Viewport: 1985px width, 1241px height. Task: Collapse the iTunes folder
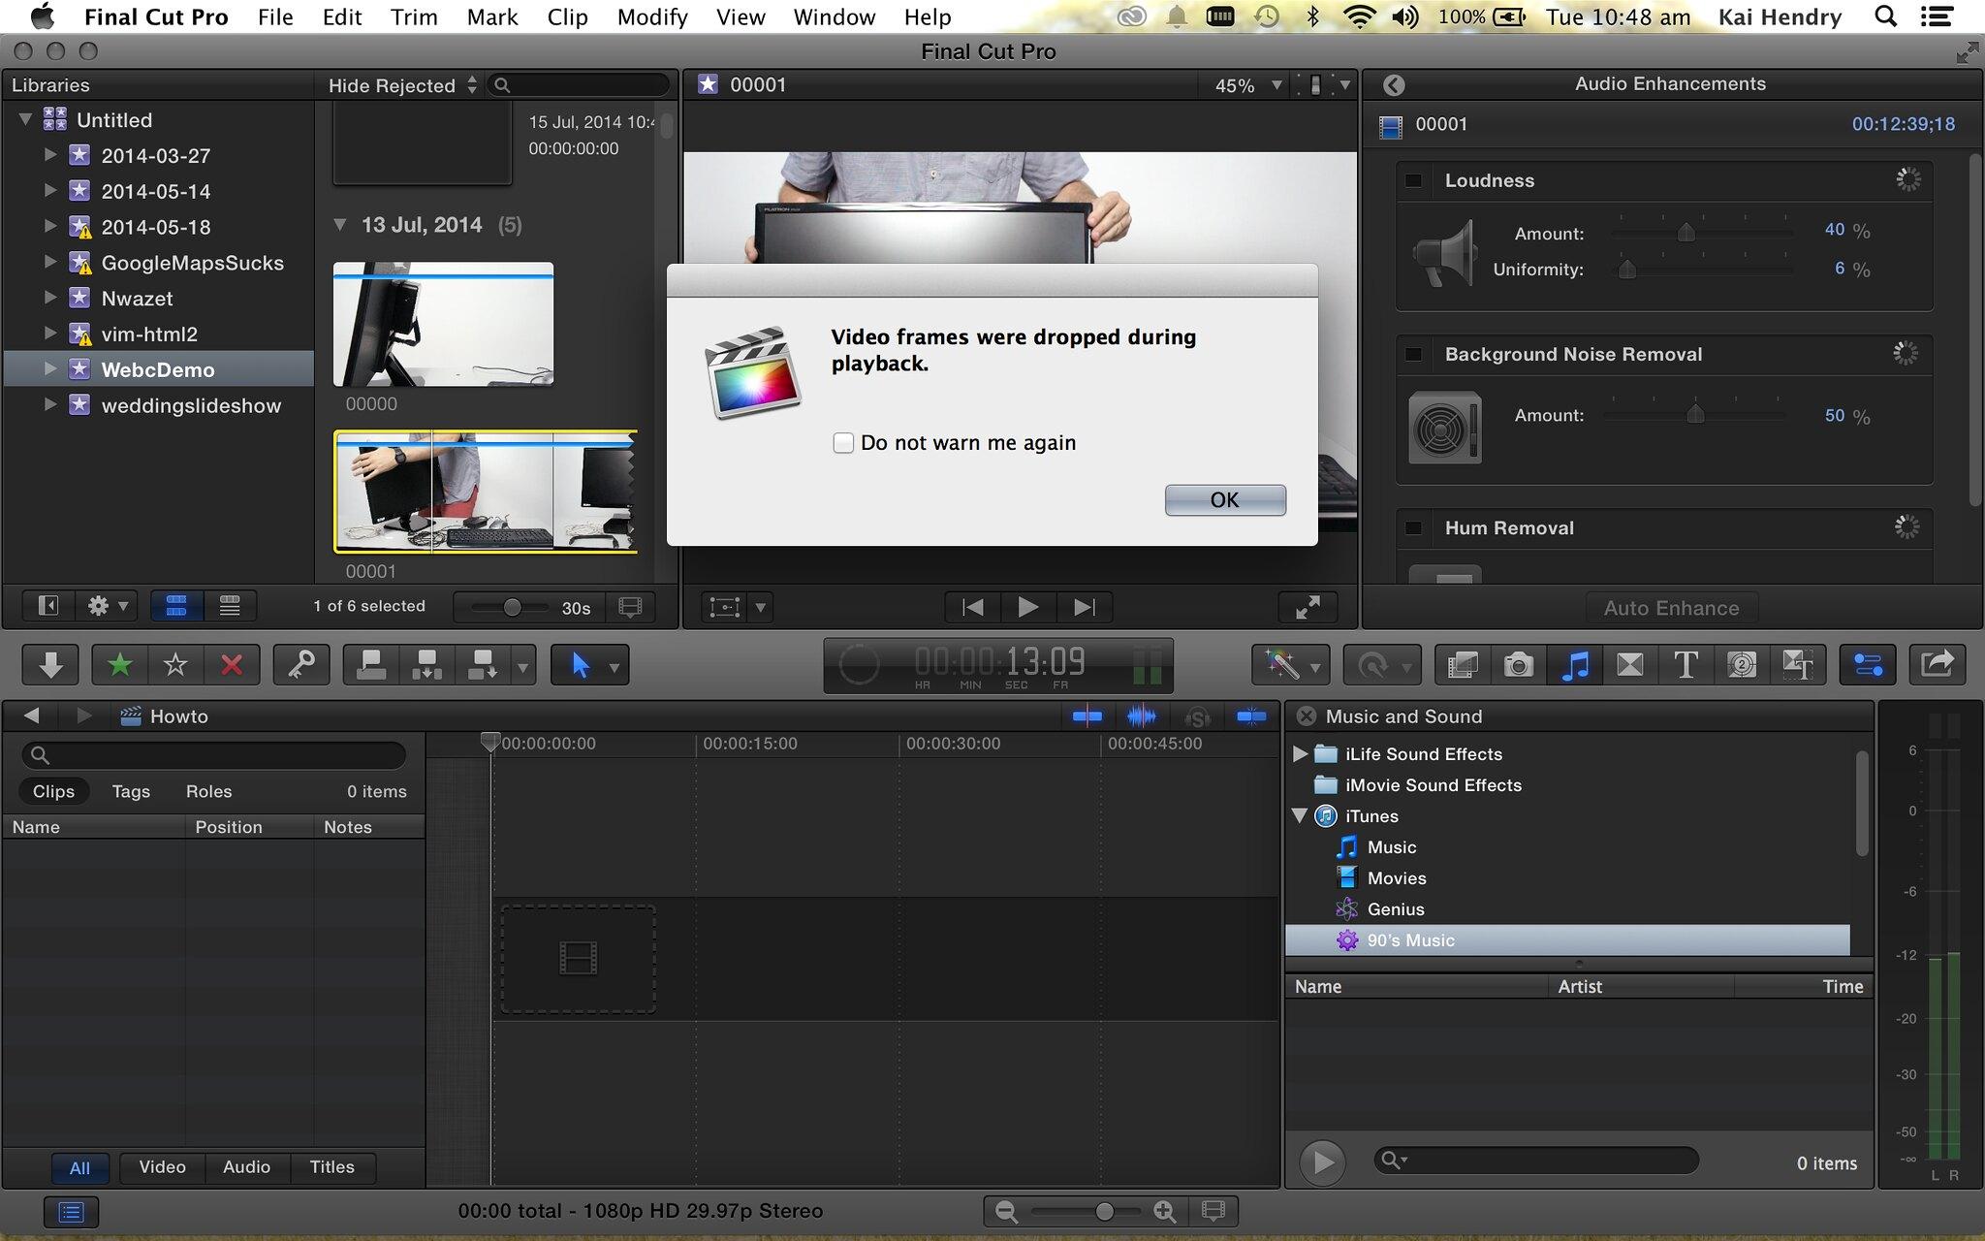(x=1301, y=816)
